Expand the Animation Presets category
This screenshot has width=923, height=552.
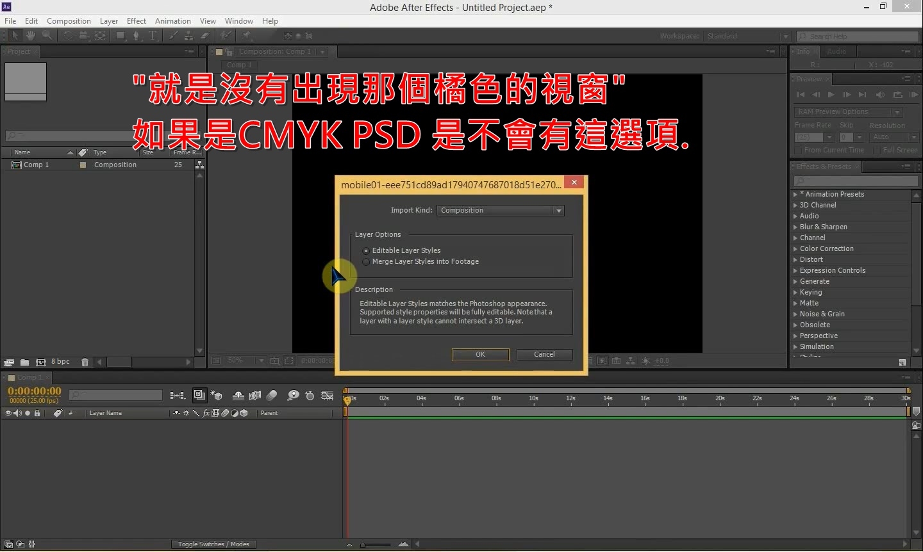795,194
